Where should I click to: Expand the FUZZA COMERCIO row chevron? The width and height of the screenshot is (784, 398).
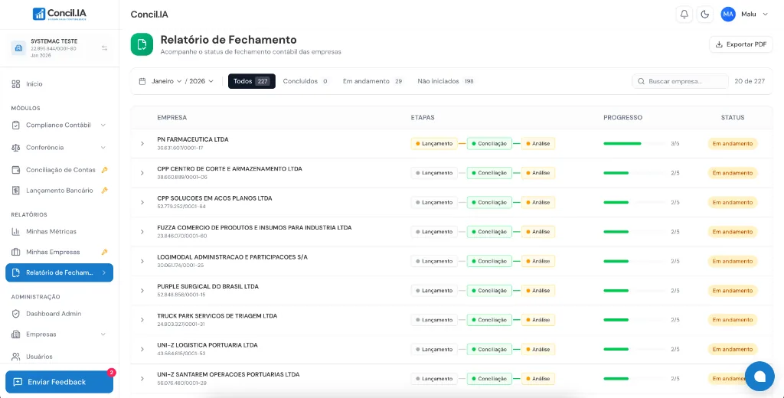pos(142,232)
